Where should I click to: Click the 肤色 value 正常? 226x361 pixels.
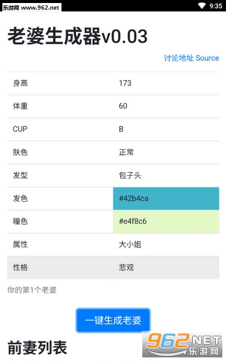click(x=126, y=152)
